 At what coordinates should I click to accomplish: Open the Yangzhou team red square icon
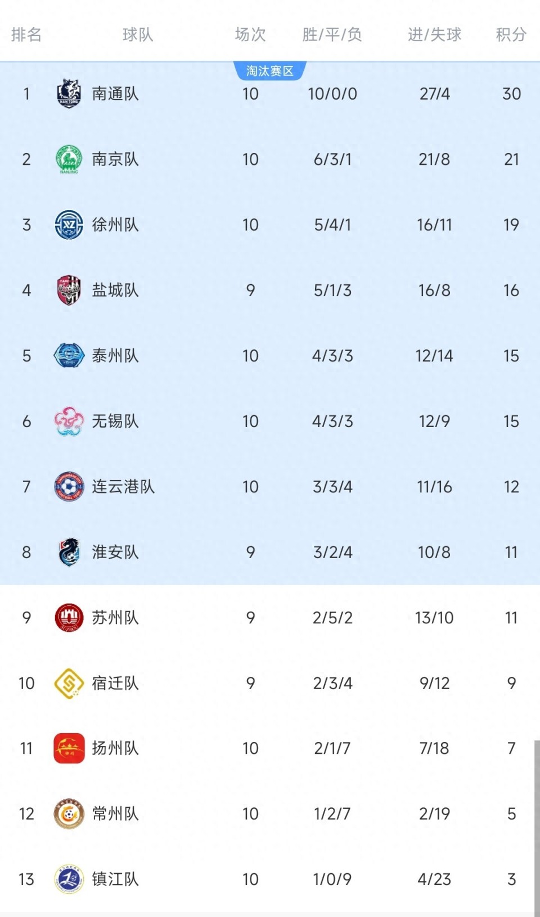tap(69, 748)
